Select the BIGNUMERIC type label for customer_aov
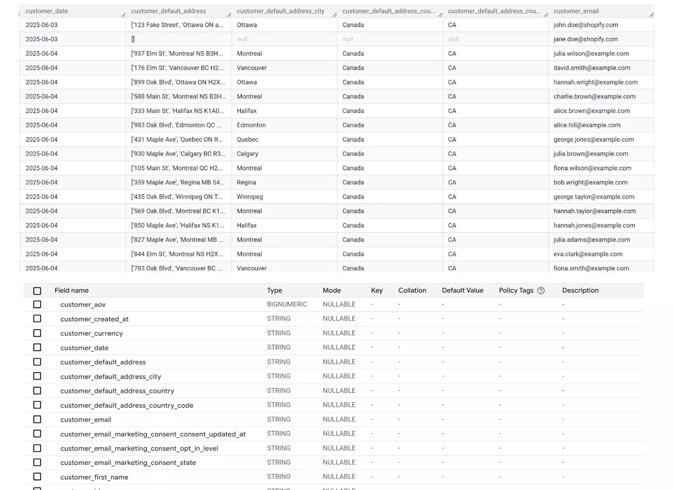The image size is (673, 490). (x=287, y=304)
